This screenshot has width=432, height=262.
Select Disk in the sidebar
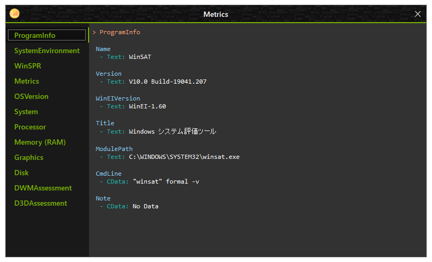tap(22, 173)
